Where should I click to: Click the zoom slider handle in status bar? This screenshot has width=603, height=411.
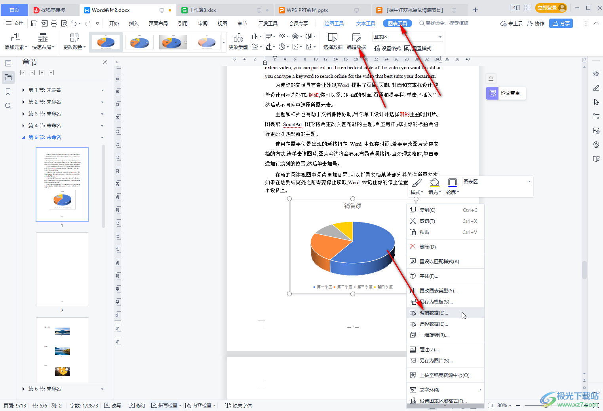(x=546, y=405)
